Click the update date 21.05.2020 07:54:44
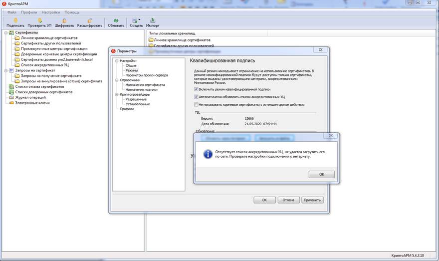This screenshot has height=261, width=439. click(x=260, y=124)
